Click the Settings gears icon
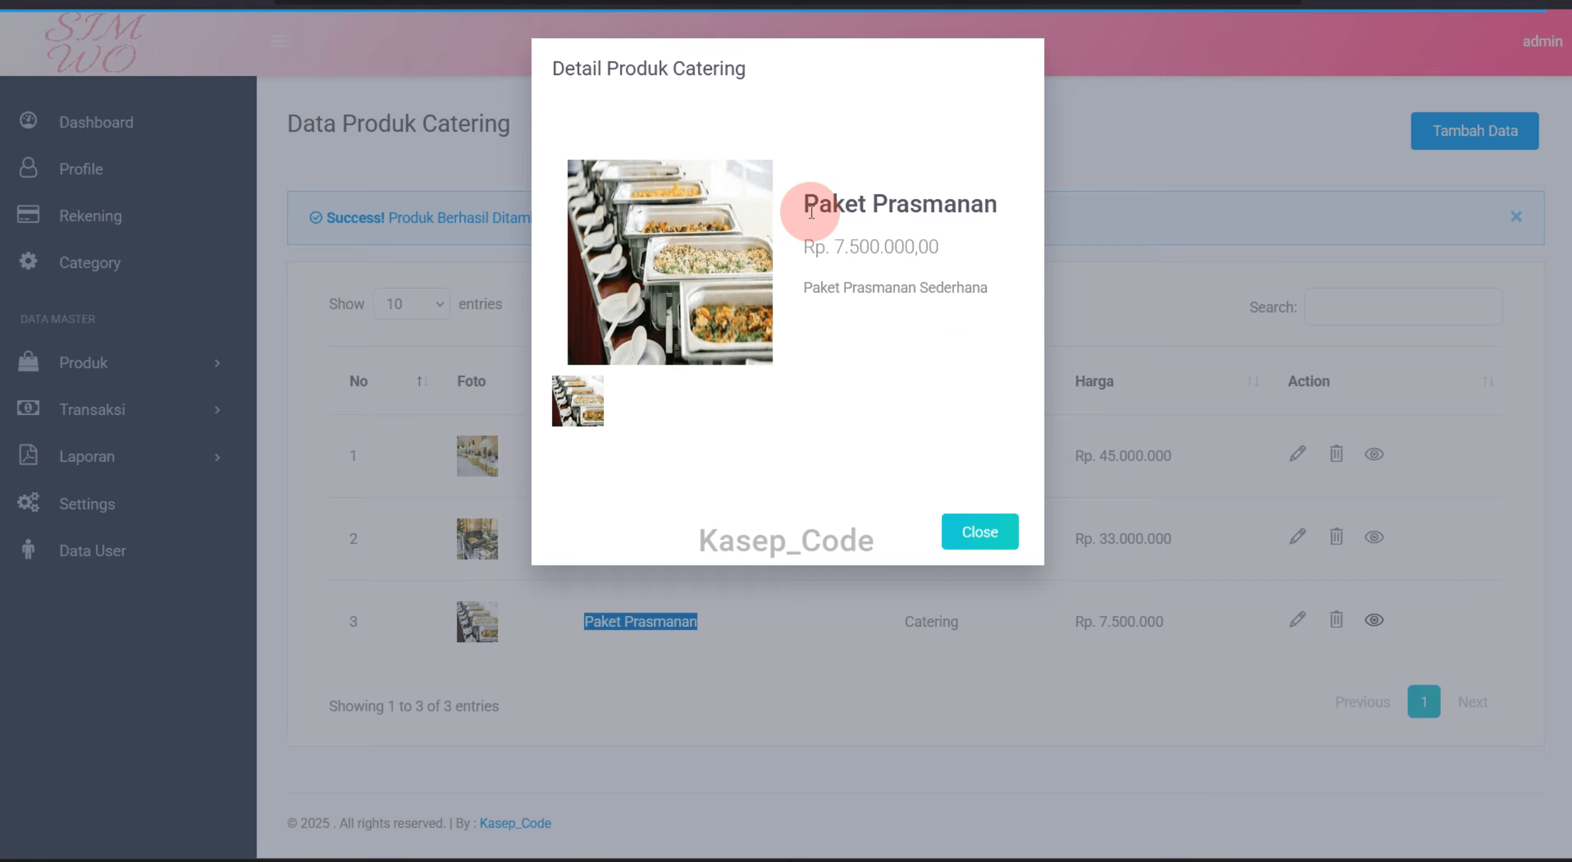This screenshot has height=862, width=1572. pyautogui.click(x=28, y=502)
